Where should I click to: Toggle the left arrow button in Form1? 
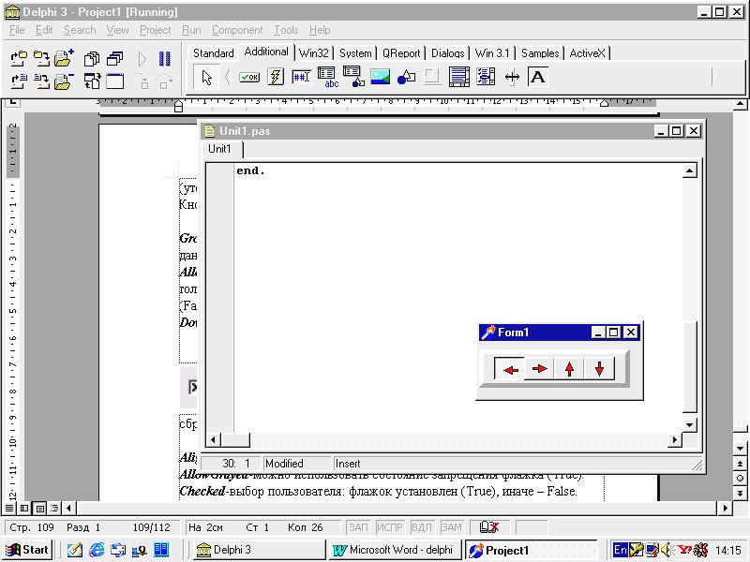[x=510, y=369]
